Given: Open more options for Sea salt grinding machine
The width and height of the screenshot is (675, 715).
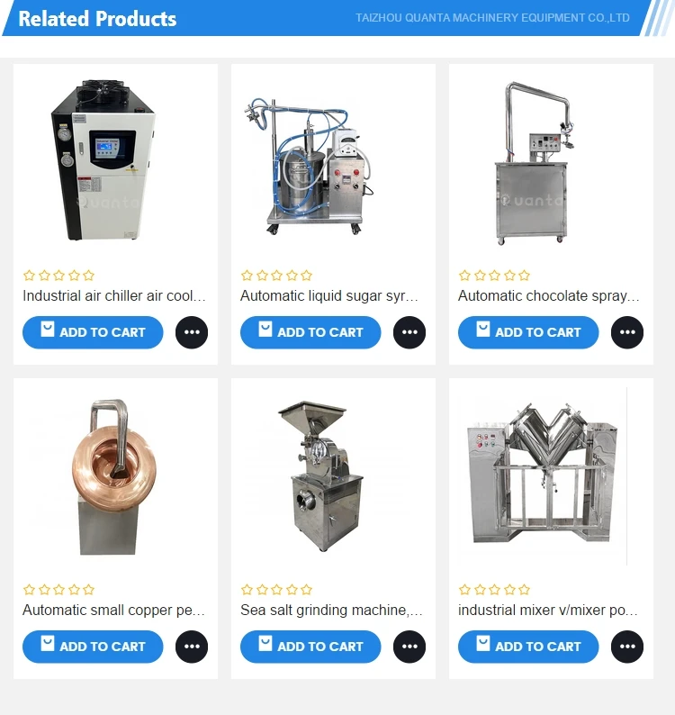Looking at the screenshot, I should [x=409, y=647].
